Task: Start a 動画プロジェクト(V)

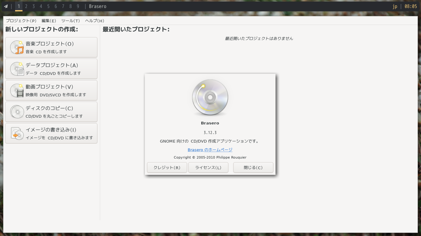Action: coord(51,90)
